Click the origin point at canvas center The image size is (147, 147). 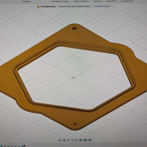coord(73,78)
